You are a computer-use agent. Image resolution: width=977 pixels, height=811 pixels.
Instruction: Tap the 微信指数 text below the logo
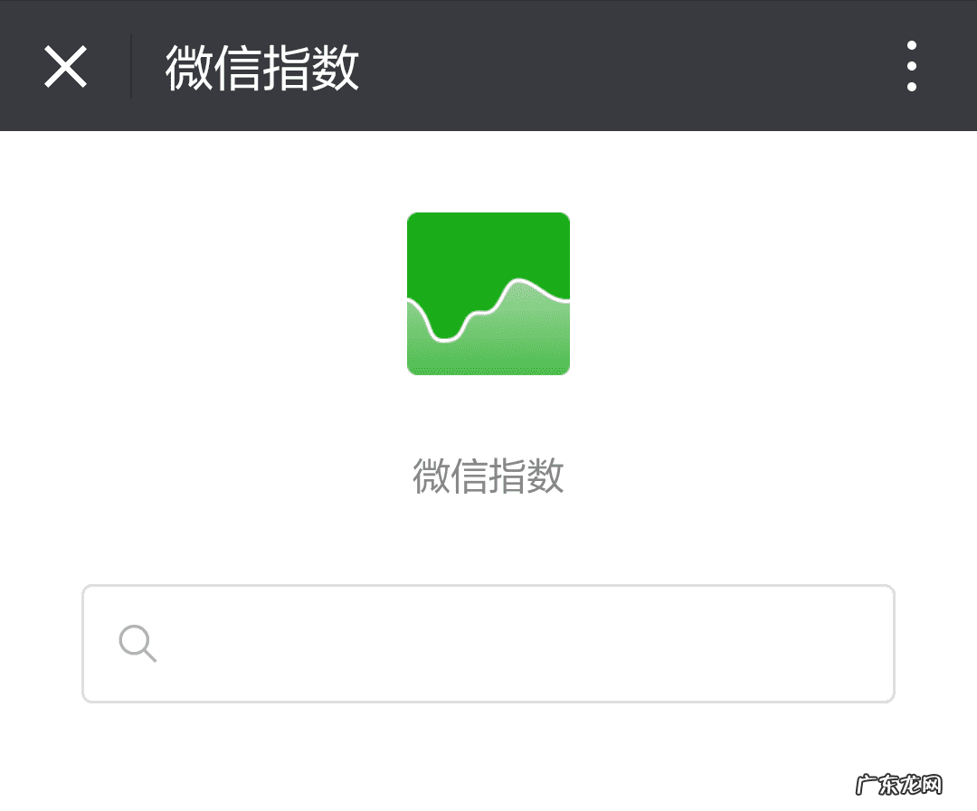tap(488, 477)
